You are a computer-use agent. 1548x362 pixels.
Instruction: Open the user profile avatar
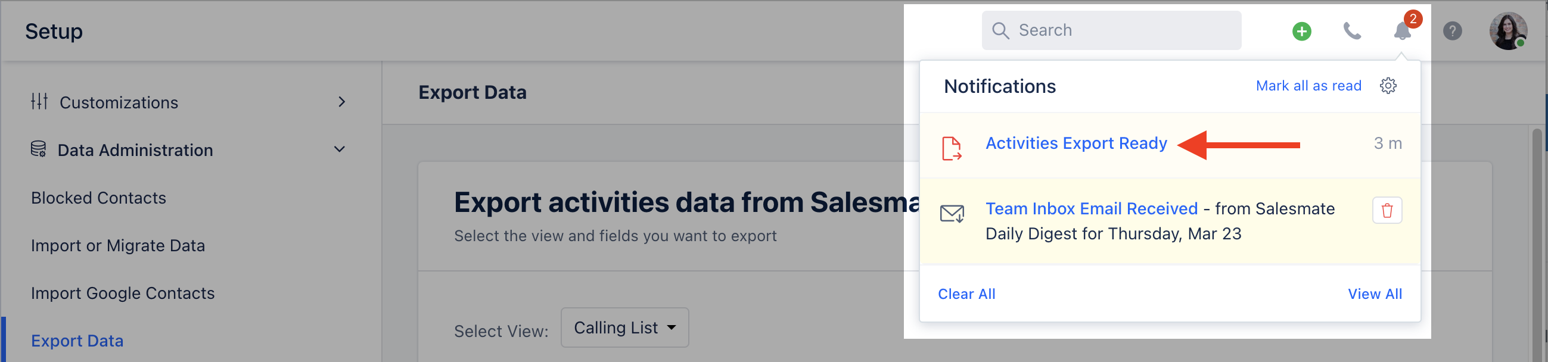pos(1507,31)
